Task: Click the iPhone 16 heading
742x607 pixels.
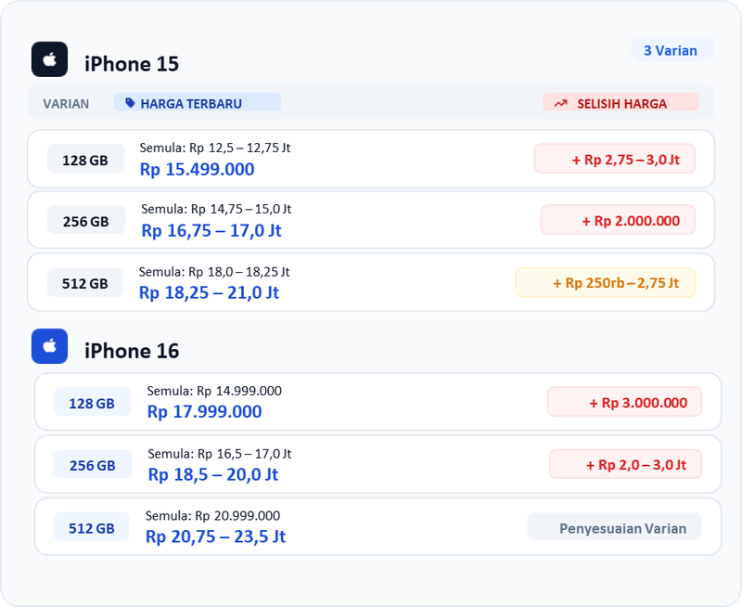Action: click(x=132, y=351)
